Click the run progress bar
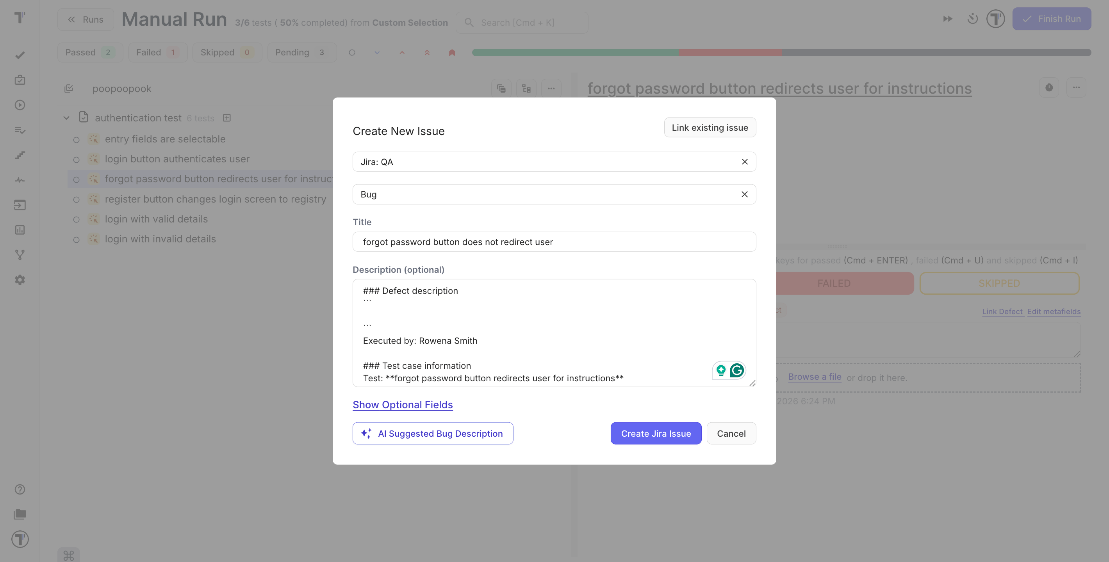This screenshot has width=1109, height=562. point(781,53)
